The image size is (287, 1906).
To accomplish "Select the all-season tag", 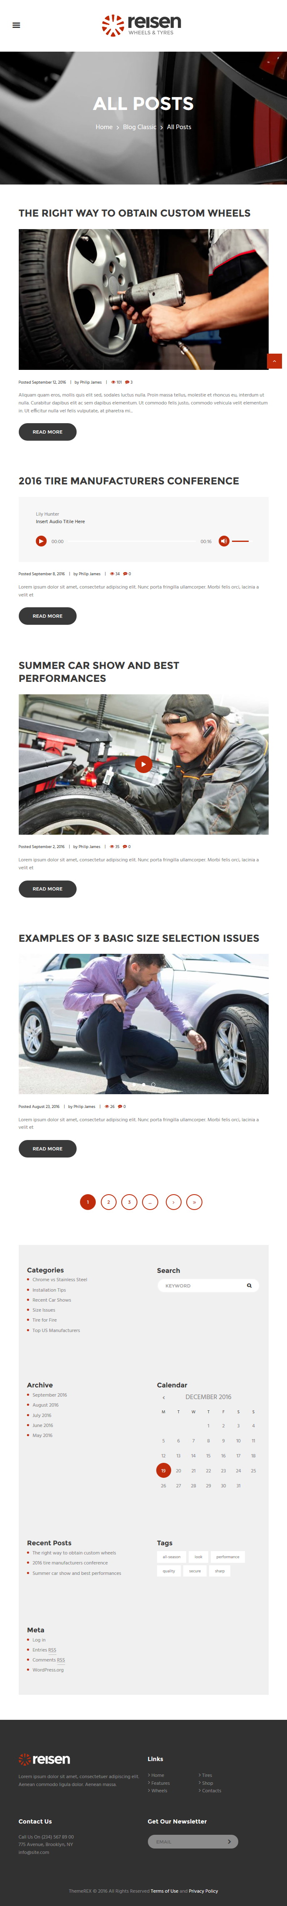I will click(x=172, y=1556).
